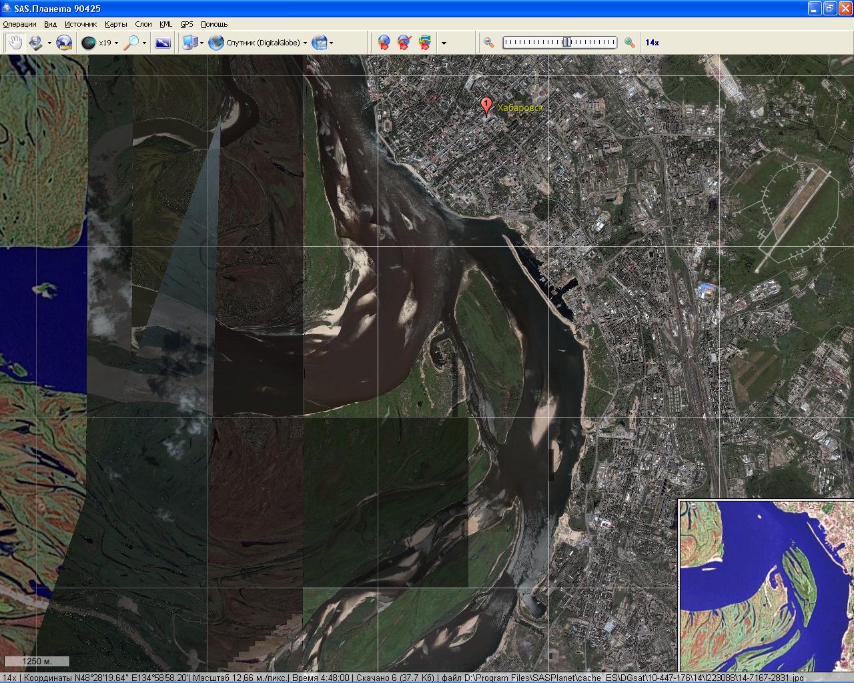Click the magnifying glass search icon
Screen dimensions: 854x683
[x=133, y=43]
